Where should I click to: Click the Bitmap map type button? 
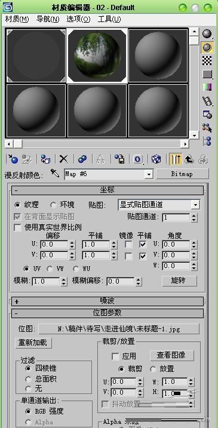pyautogui.click(x=182, y=174)
